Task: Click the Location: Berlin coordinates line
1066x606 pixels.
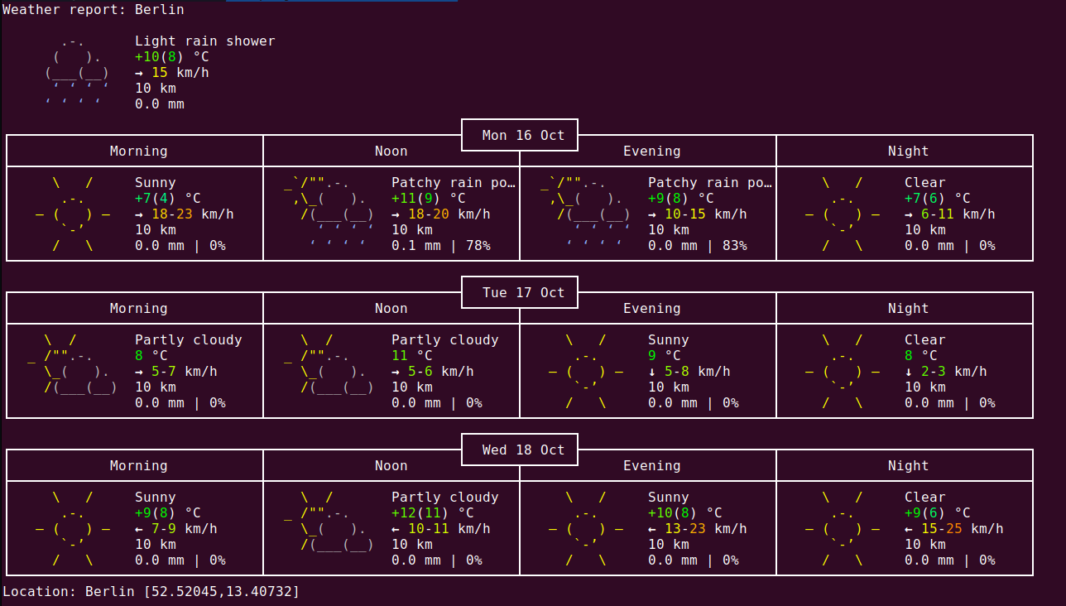Action: (151, 591)
